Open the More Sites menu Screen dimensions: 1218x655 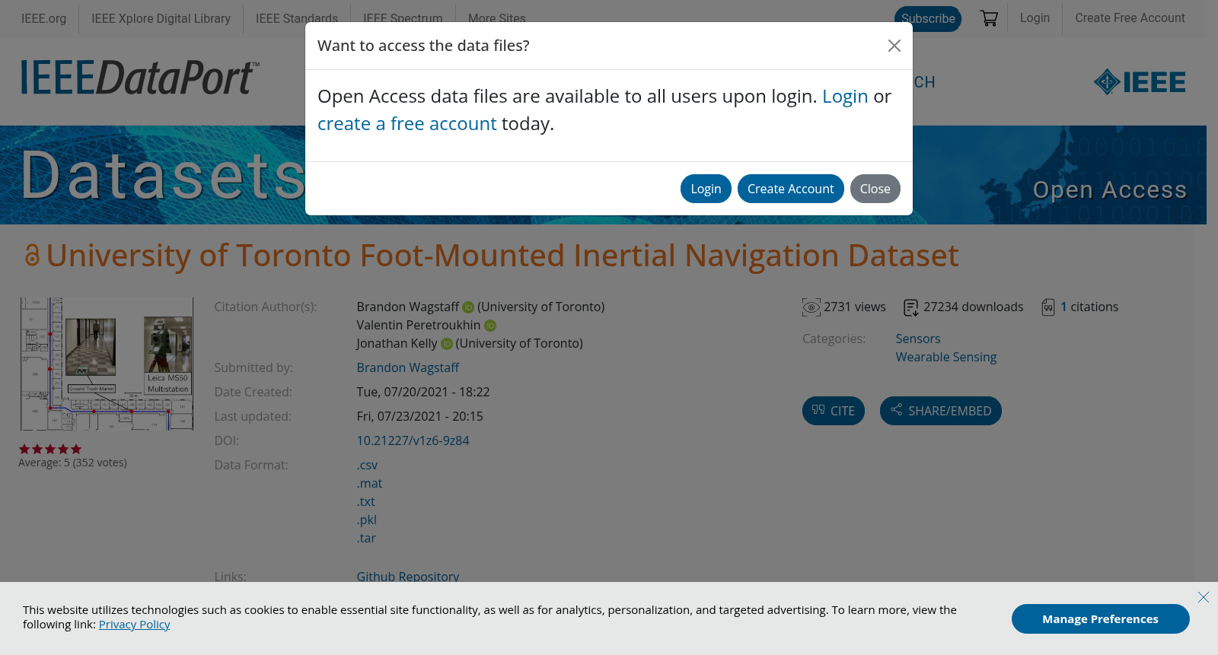[x=496, y=18]
